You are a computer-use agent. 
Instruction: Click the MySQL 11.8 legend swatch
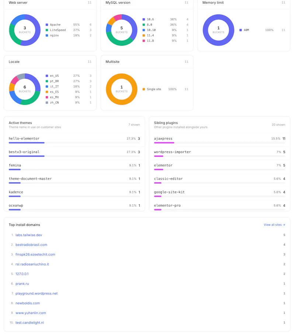[144, 41]
